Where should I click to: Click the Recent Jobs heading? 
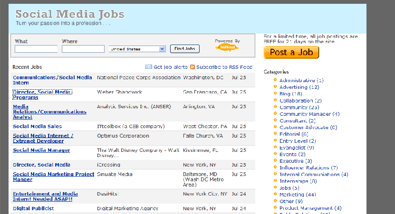pos(27,67)
